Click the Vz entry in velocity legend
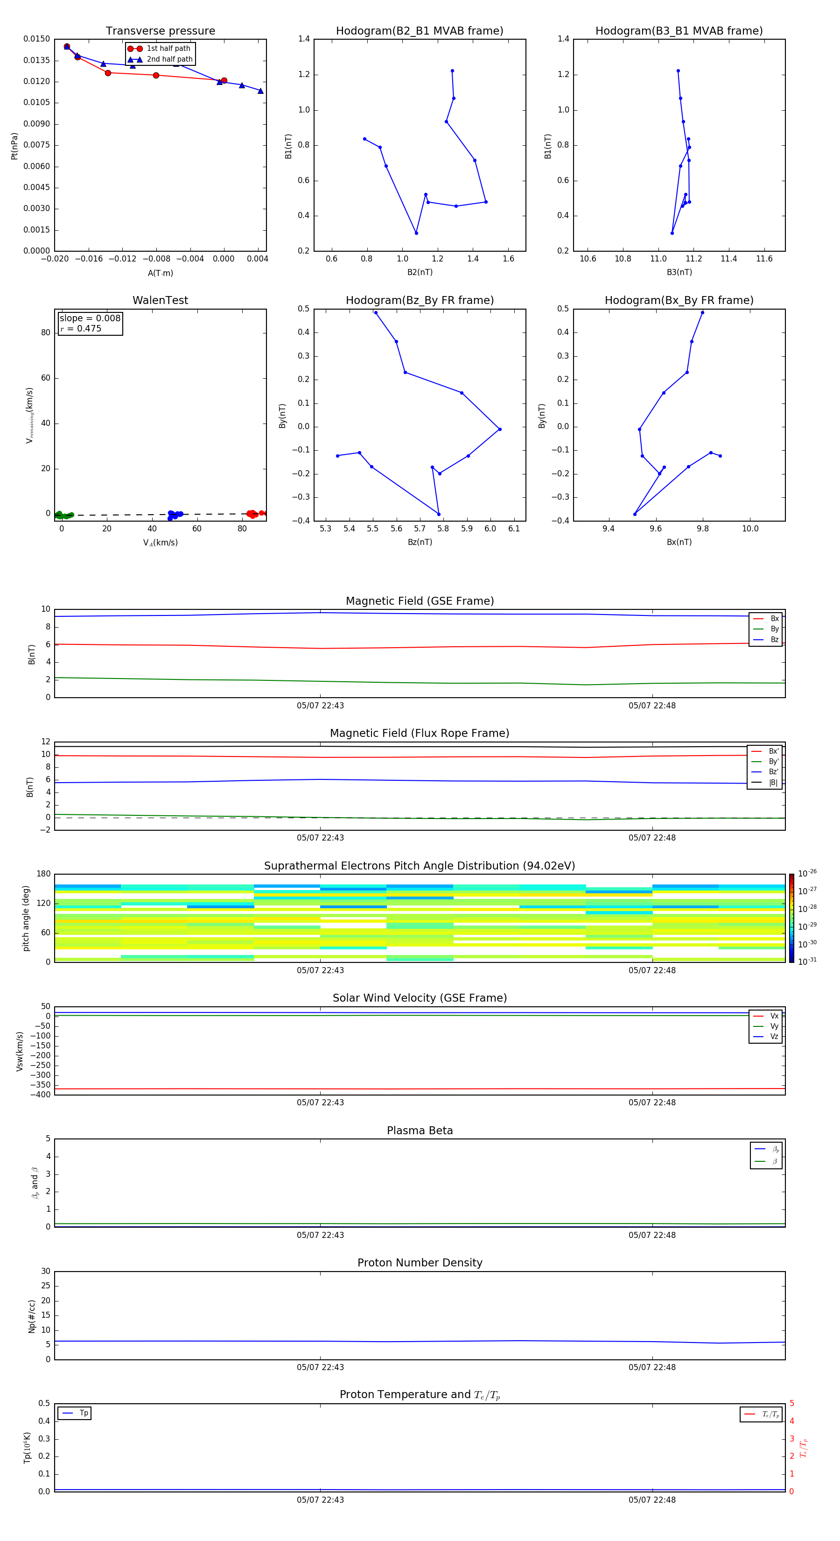 point(766,1037)
